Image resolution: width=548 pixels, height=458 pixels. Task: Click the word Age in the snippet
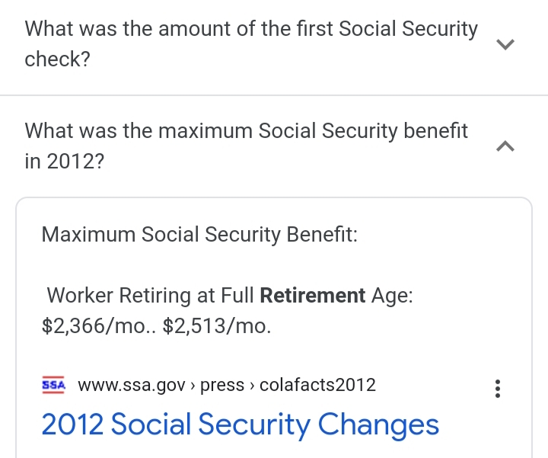coord(391,295)
